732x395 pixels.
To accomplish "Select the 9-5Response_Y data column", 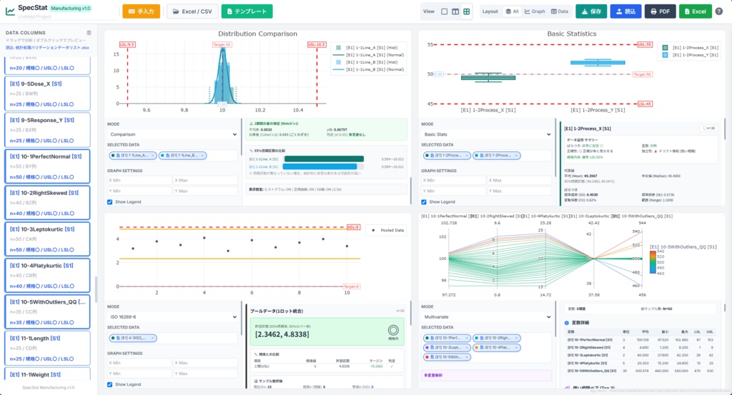I will 47,130.
